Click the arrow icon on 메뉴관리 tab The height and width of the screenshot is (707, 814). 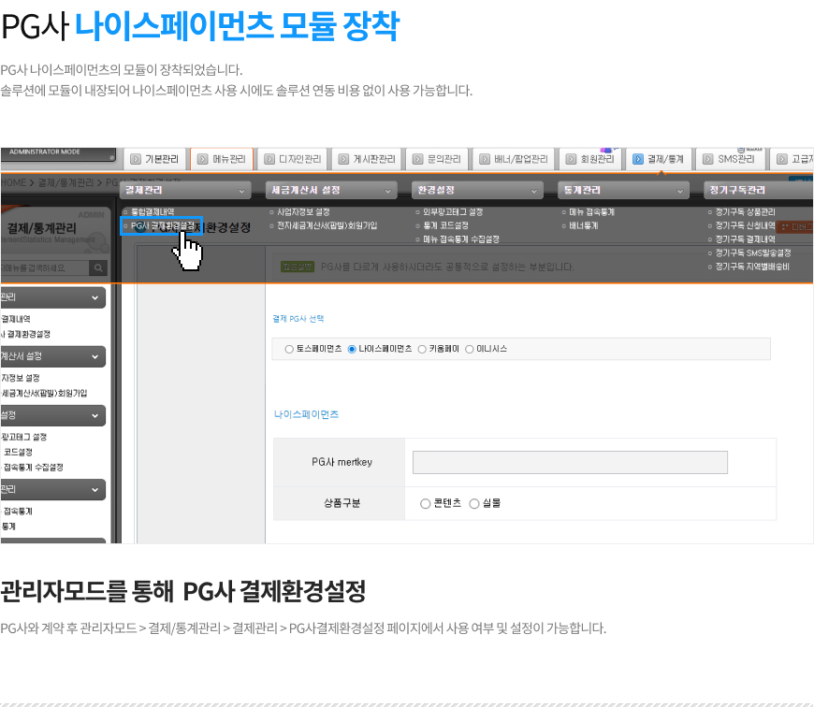click(202, 159)
